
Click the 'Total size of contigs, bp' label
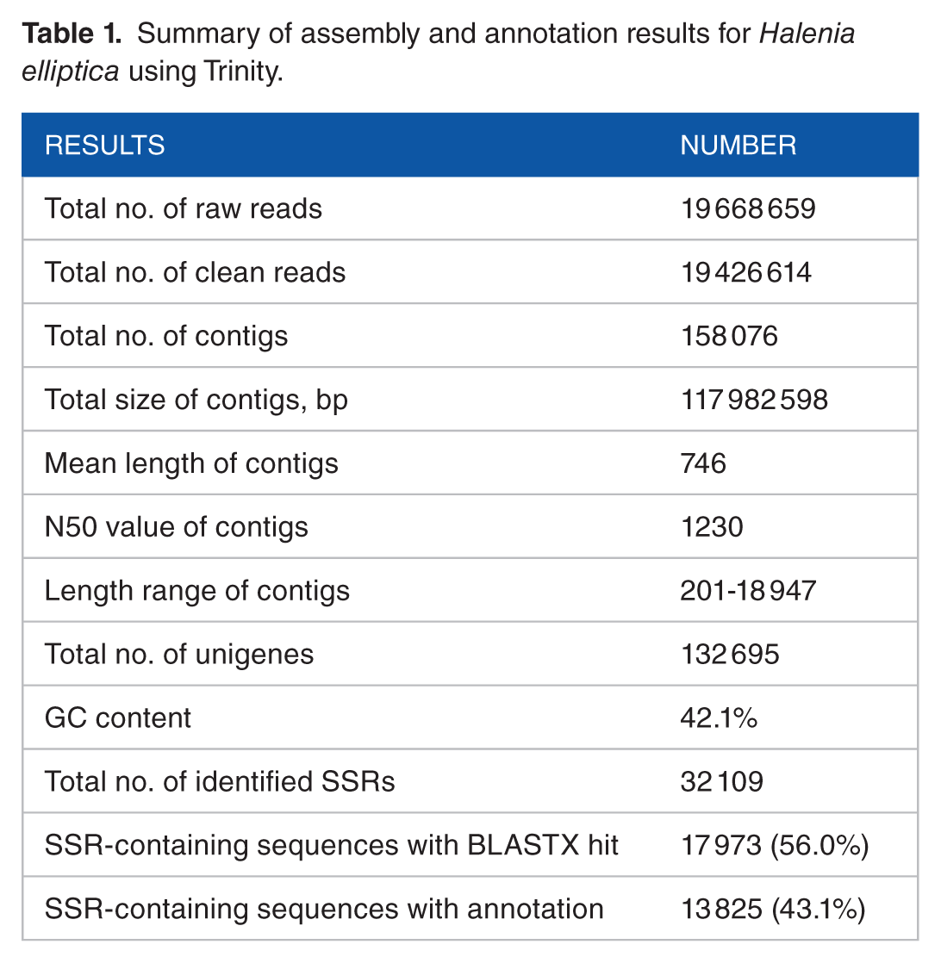pyautogui.click(x=196, y=401)
